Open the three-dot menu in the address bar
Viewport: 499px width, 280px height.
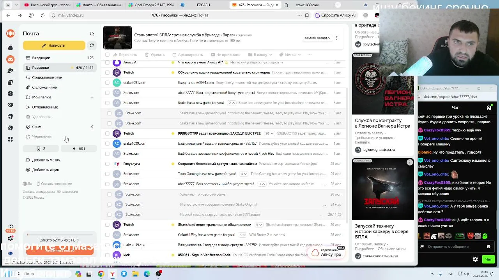299,15
